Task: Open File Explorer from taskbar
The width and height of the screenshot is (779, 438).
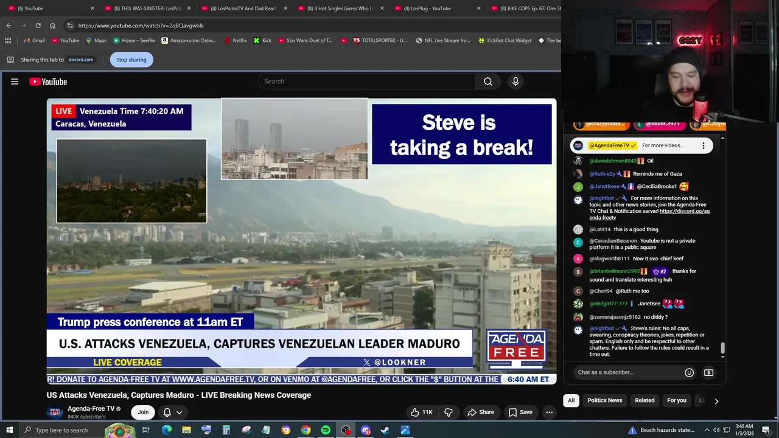Action: pyautogui.click(x=186, y=430)
